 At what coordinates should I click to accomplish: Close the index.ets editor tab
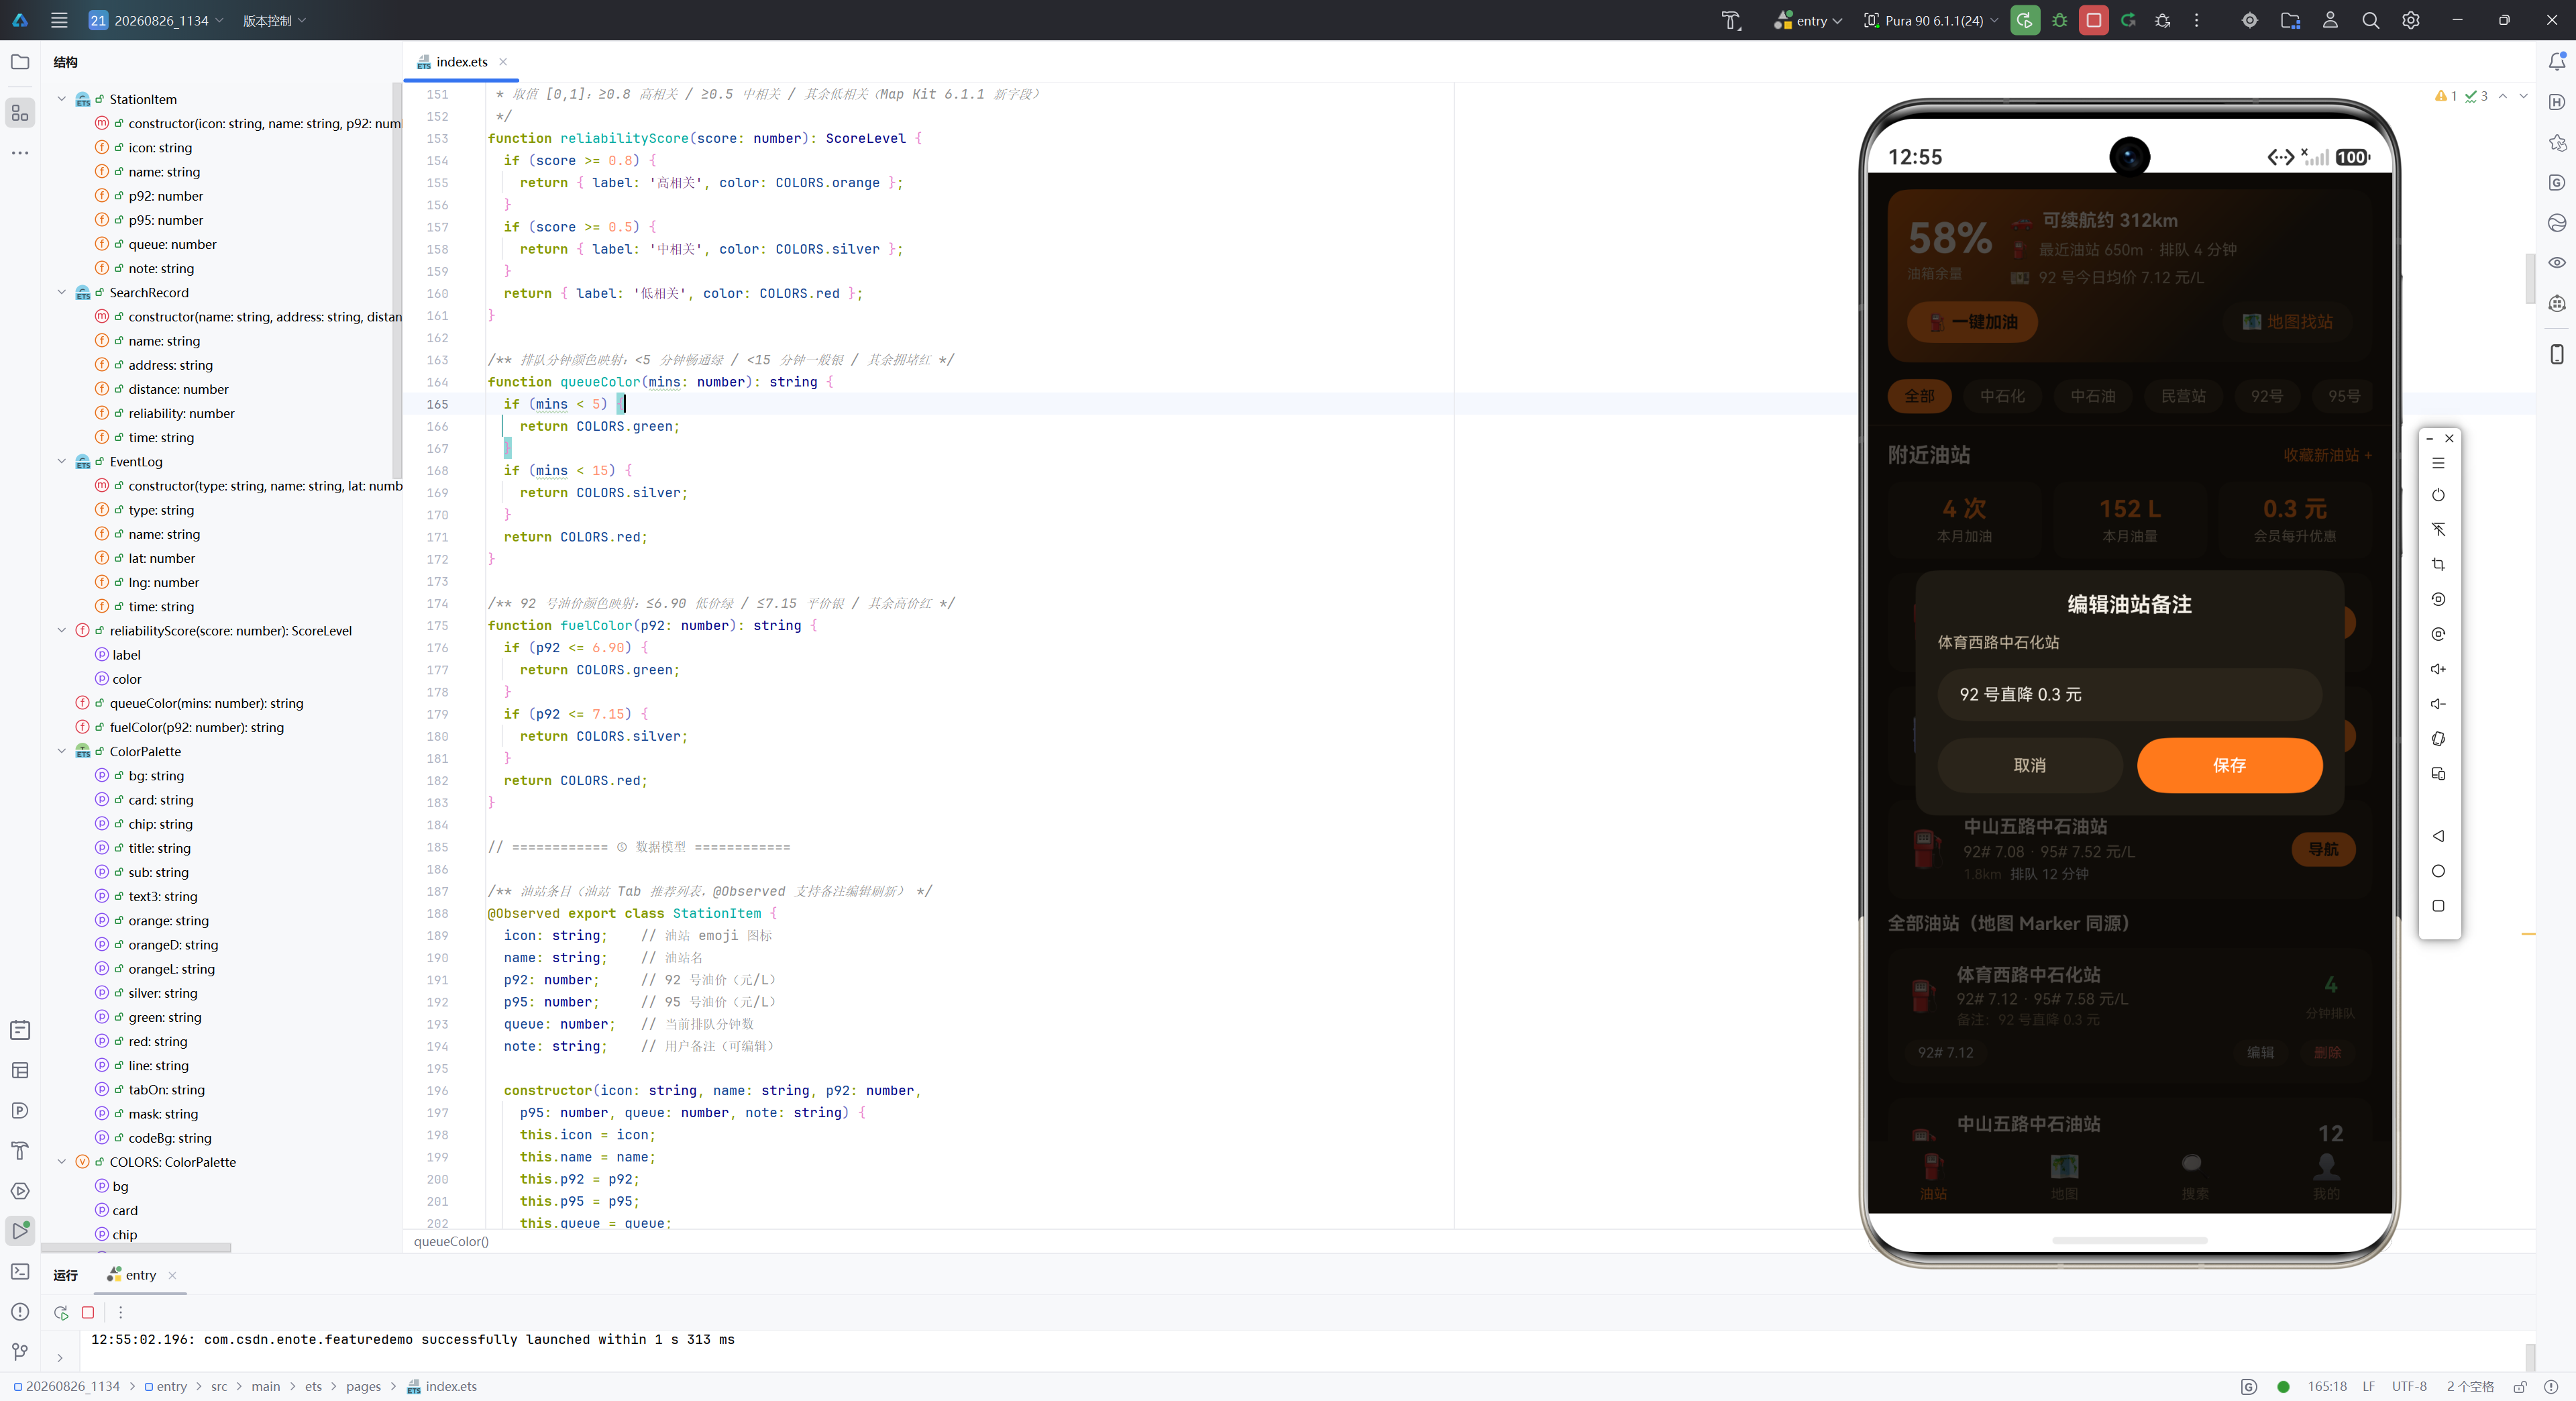click(x=503, y=62)
